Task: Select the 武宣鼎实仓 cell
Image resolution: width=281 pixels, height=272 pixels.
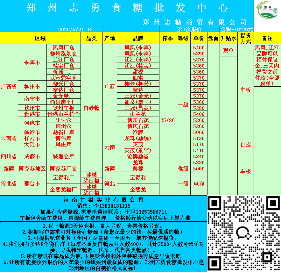Action: (63, 78)
